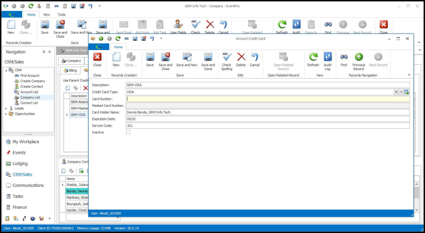Screen dimensions: 425x233
Task: Click green refresh in dialog quick access toolbar
Action: pyautogui.click(x=118, y=39)
